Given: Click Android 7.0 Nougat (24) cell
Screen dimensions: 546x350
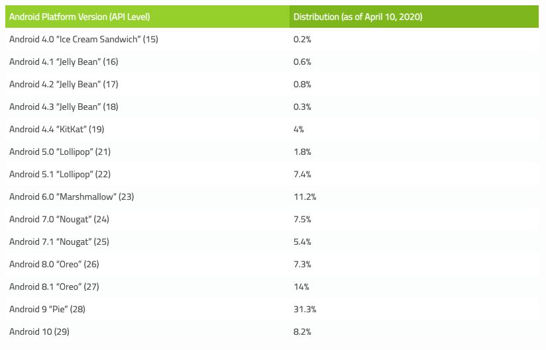Looking at the screenshot, I should click(x=59, y=219).
